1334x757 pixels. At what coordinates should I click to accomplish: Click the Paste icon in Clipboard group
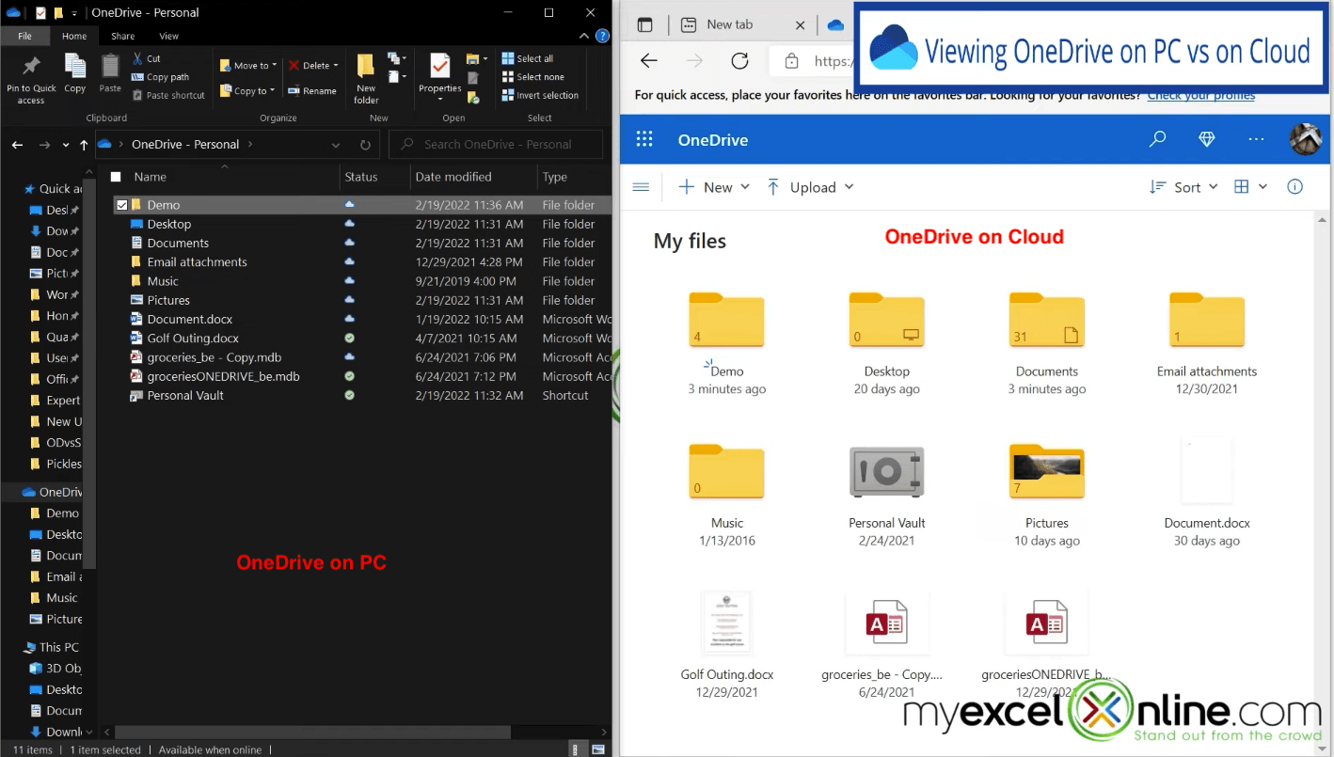[x=110, y=73]
